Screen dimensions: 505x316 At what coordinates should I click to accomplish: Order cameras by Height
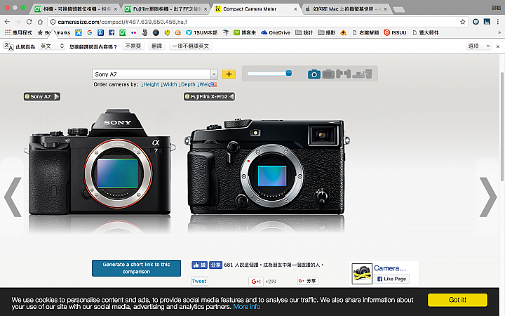click(x=150, y=84)
